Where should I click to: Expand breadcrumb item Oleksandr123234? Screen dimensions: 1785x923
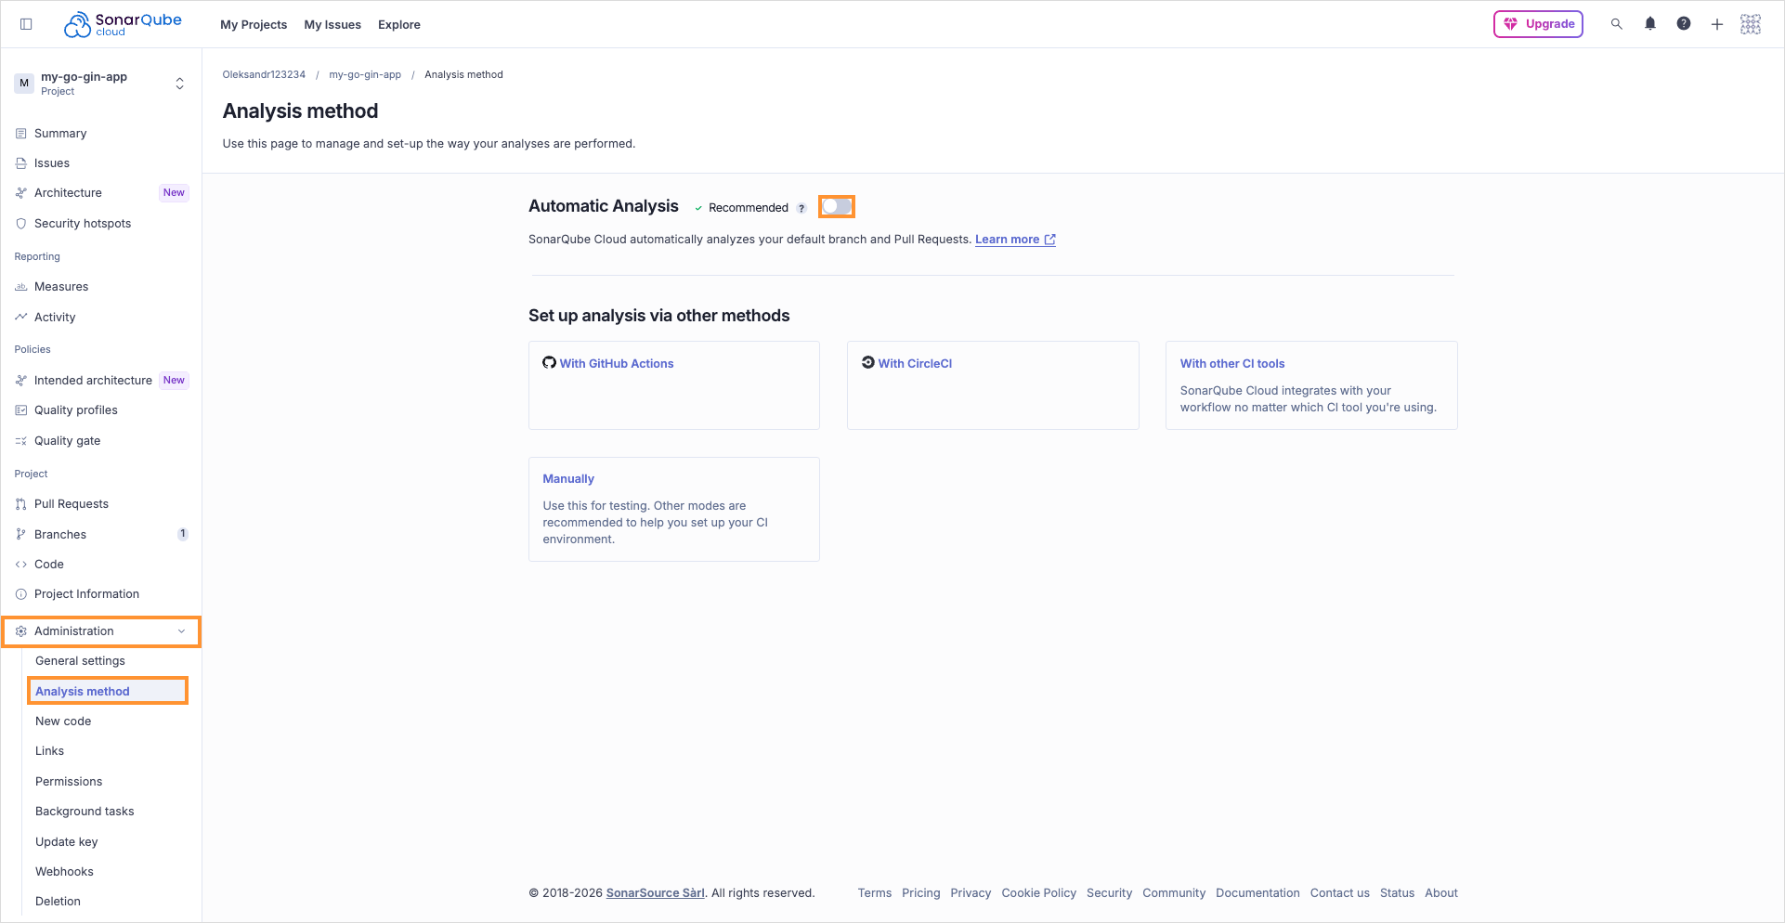pyautogui.click(x=263, y=74)
